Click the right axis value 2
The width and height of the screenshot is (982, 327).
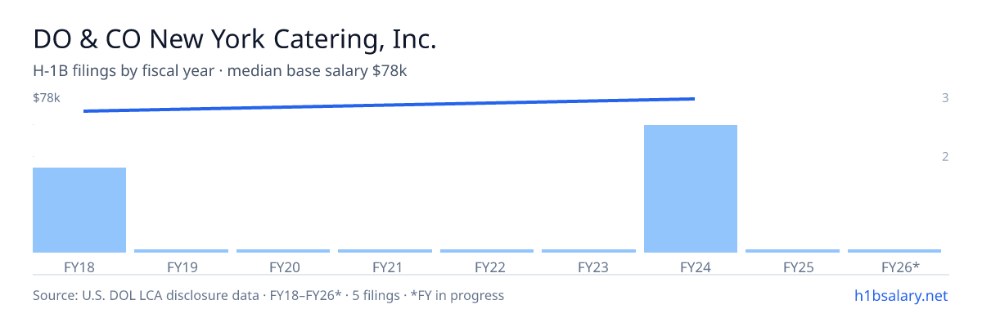(x=945, y=156)
